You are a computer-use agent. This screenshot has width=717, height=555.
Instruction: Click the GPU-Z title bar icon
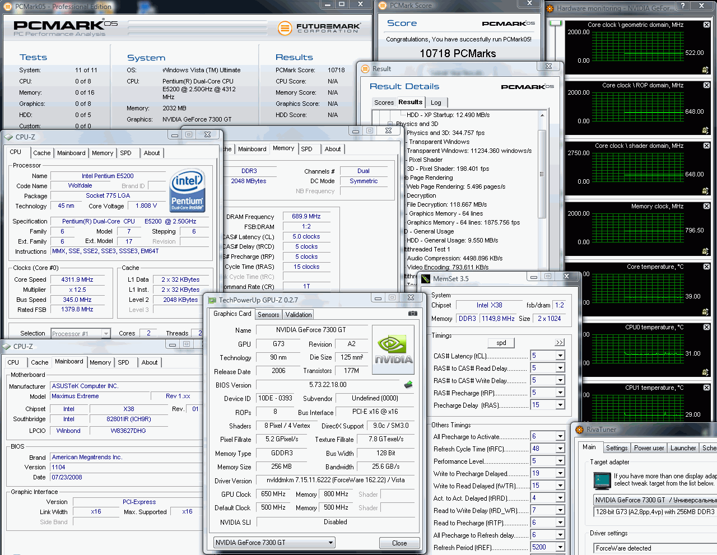[212, 300]
